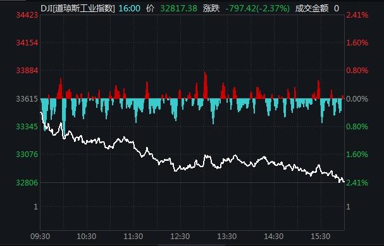
Task: Click the 33615 baseline price label
Action: [x=27, y=99]
